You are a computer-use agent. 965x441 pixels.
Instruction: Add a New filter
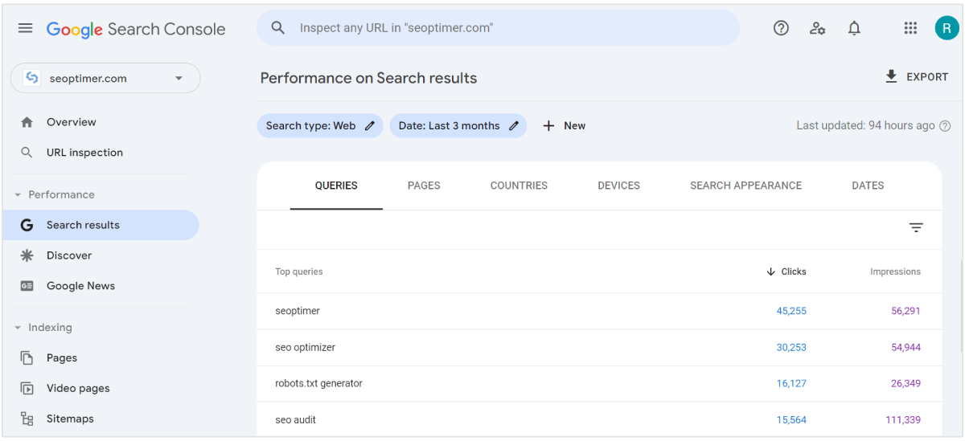point(564,126)
